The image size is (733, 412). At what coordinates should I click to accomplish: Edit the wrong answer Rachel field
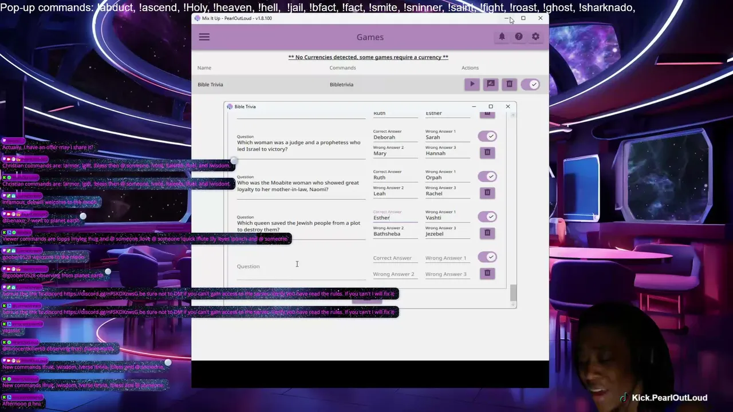tap(447, 193)
